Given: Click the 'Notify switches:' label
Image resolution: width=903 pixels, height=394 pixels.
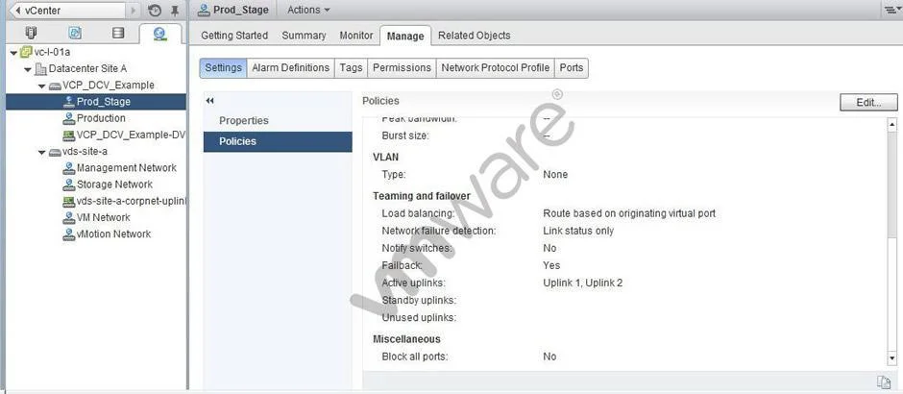Looking at the screenshot, I should tap(417, 248).
